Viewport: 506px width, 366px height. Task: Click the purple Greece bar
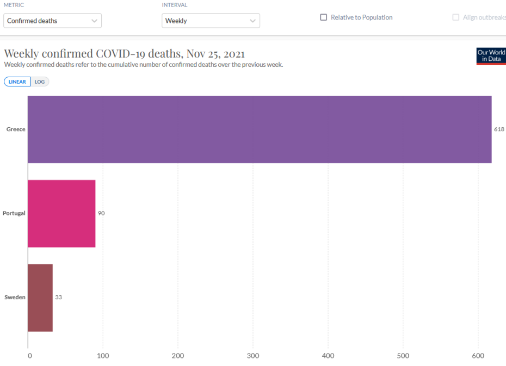click(x=260, y=129)
